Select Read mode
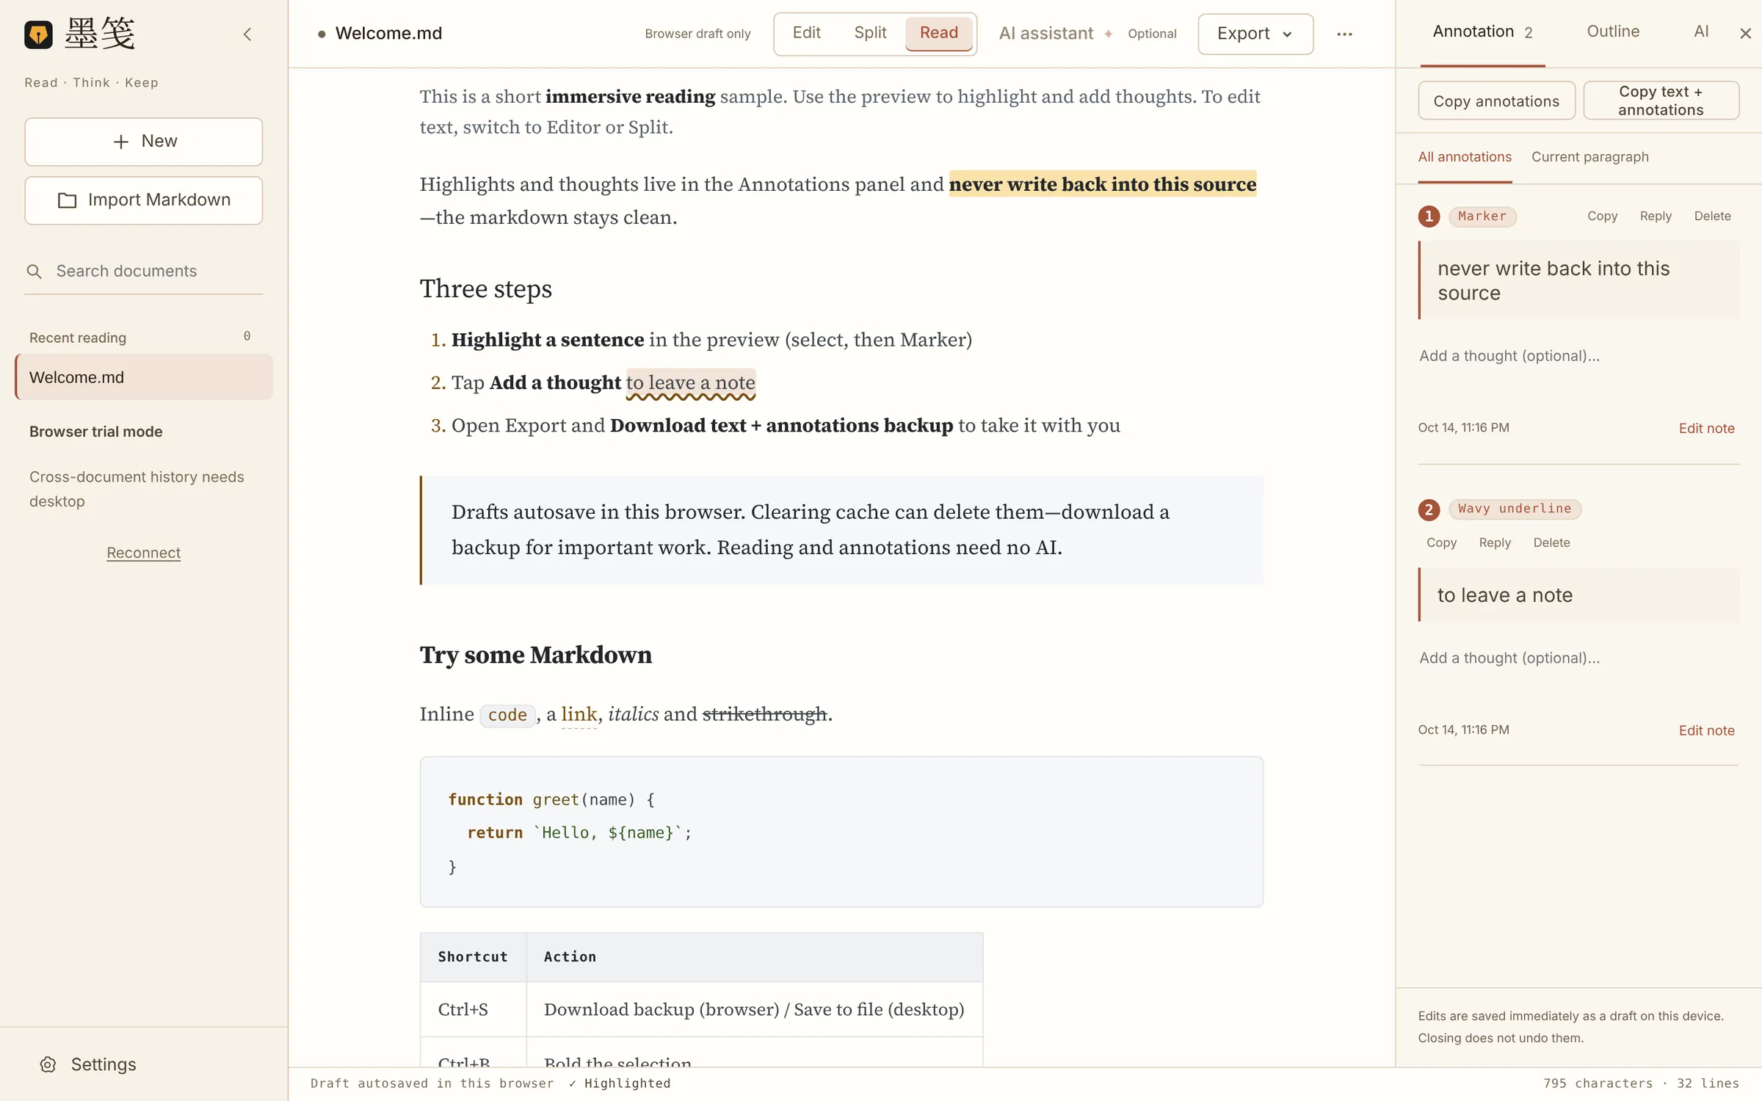The height and width of the screenshot is (1101, 1762). tap(938, 33)
